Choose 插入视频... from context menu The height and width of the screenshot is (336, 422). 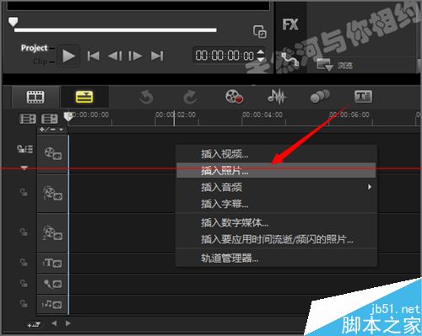tap(276, 154)
